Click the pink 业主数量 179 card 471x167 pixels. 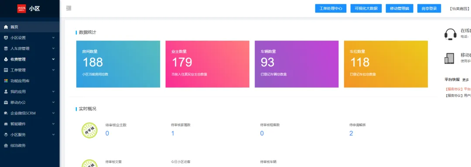(207, 64)
